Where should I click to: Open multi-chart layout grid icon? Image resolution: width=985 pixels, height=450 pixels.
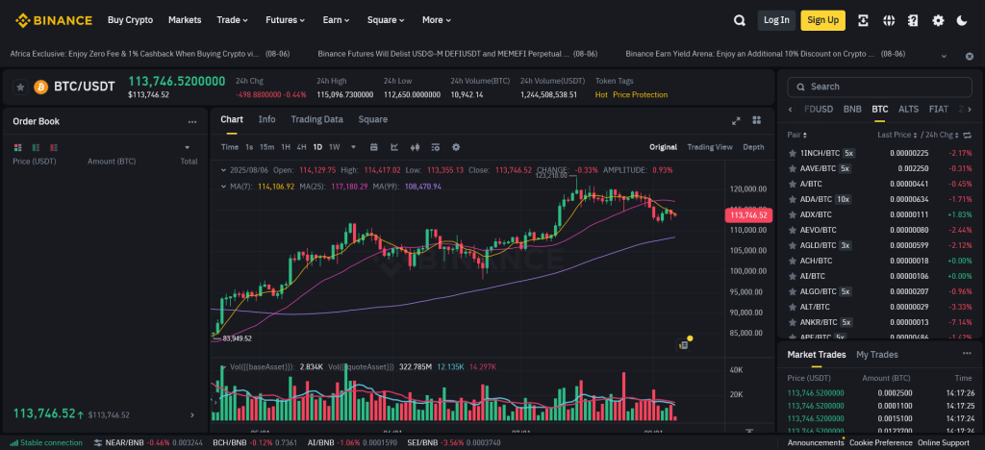[x=757, y=120]
